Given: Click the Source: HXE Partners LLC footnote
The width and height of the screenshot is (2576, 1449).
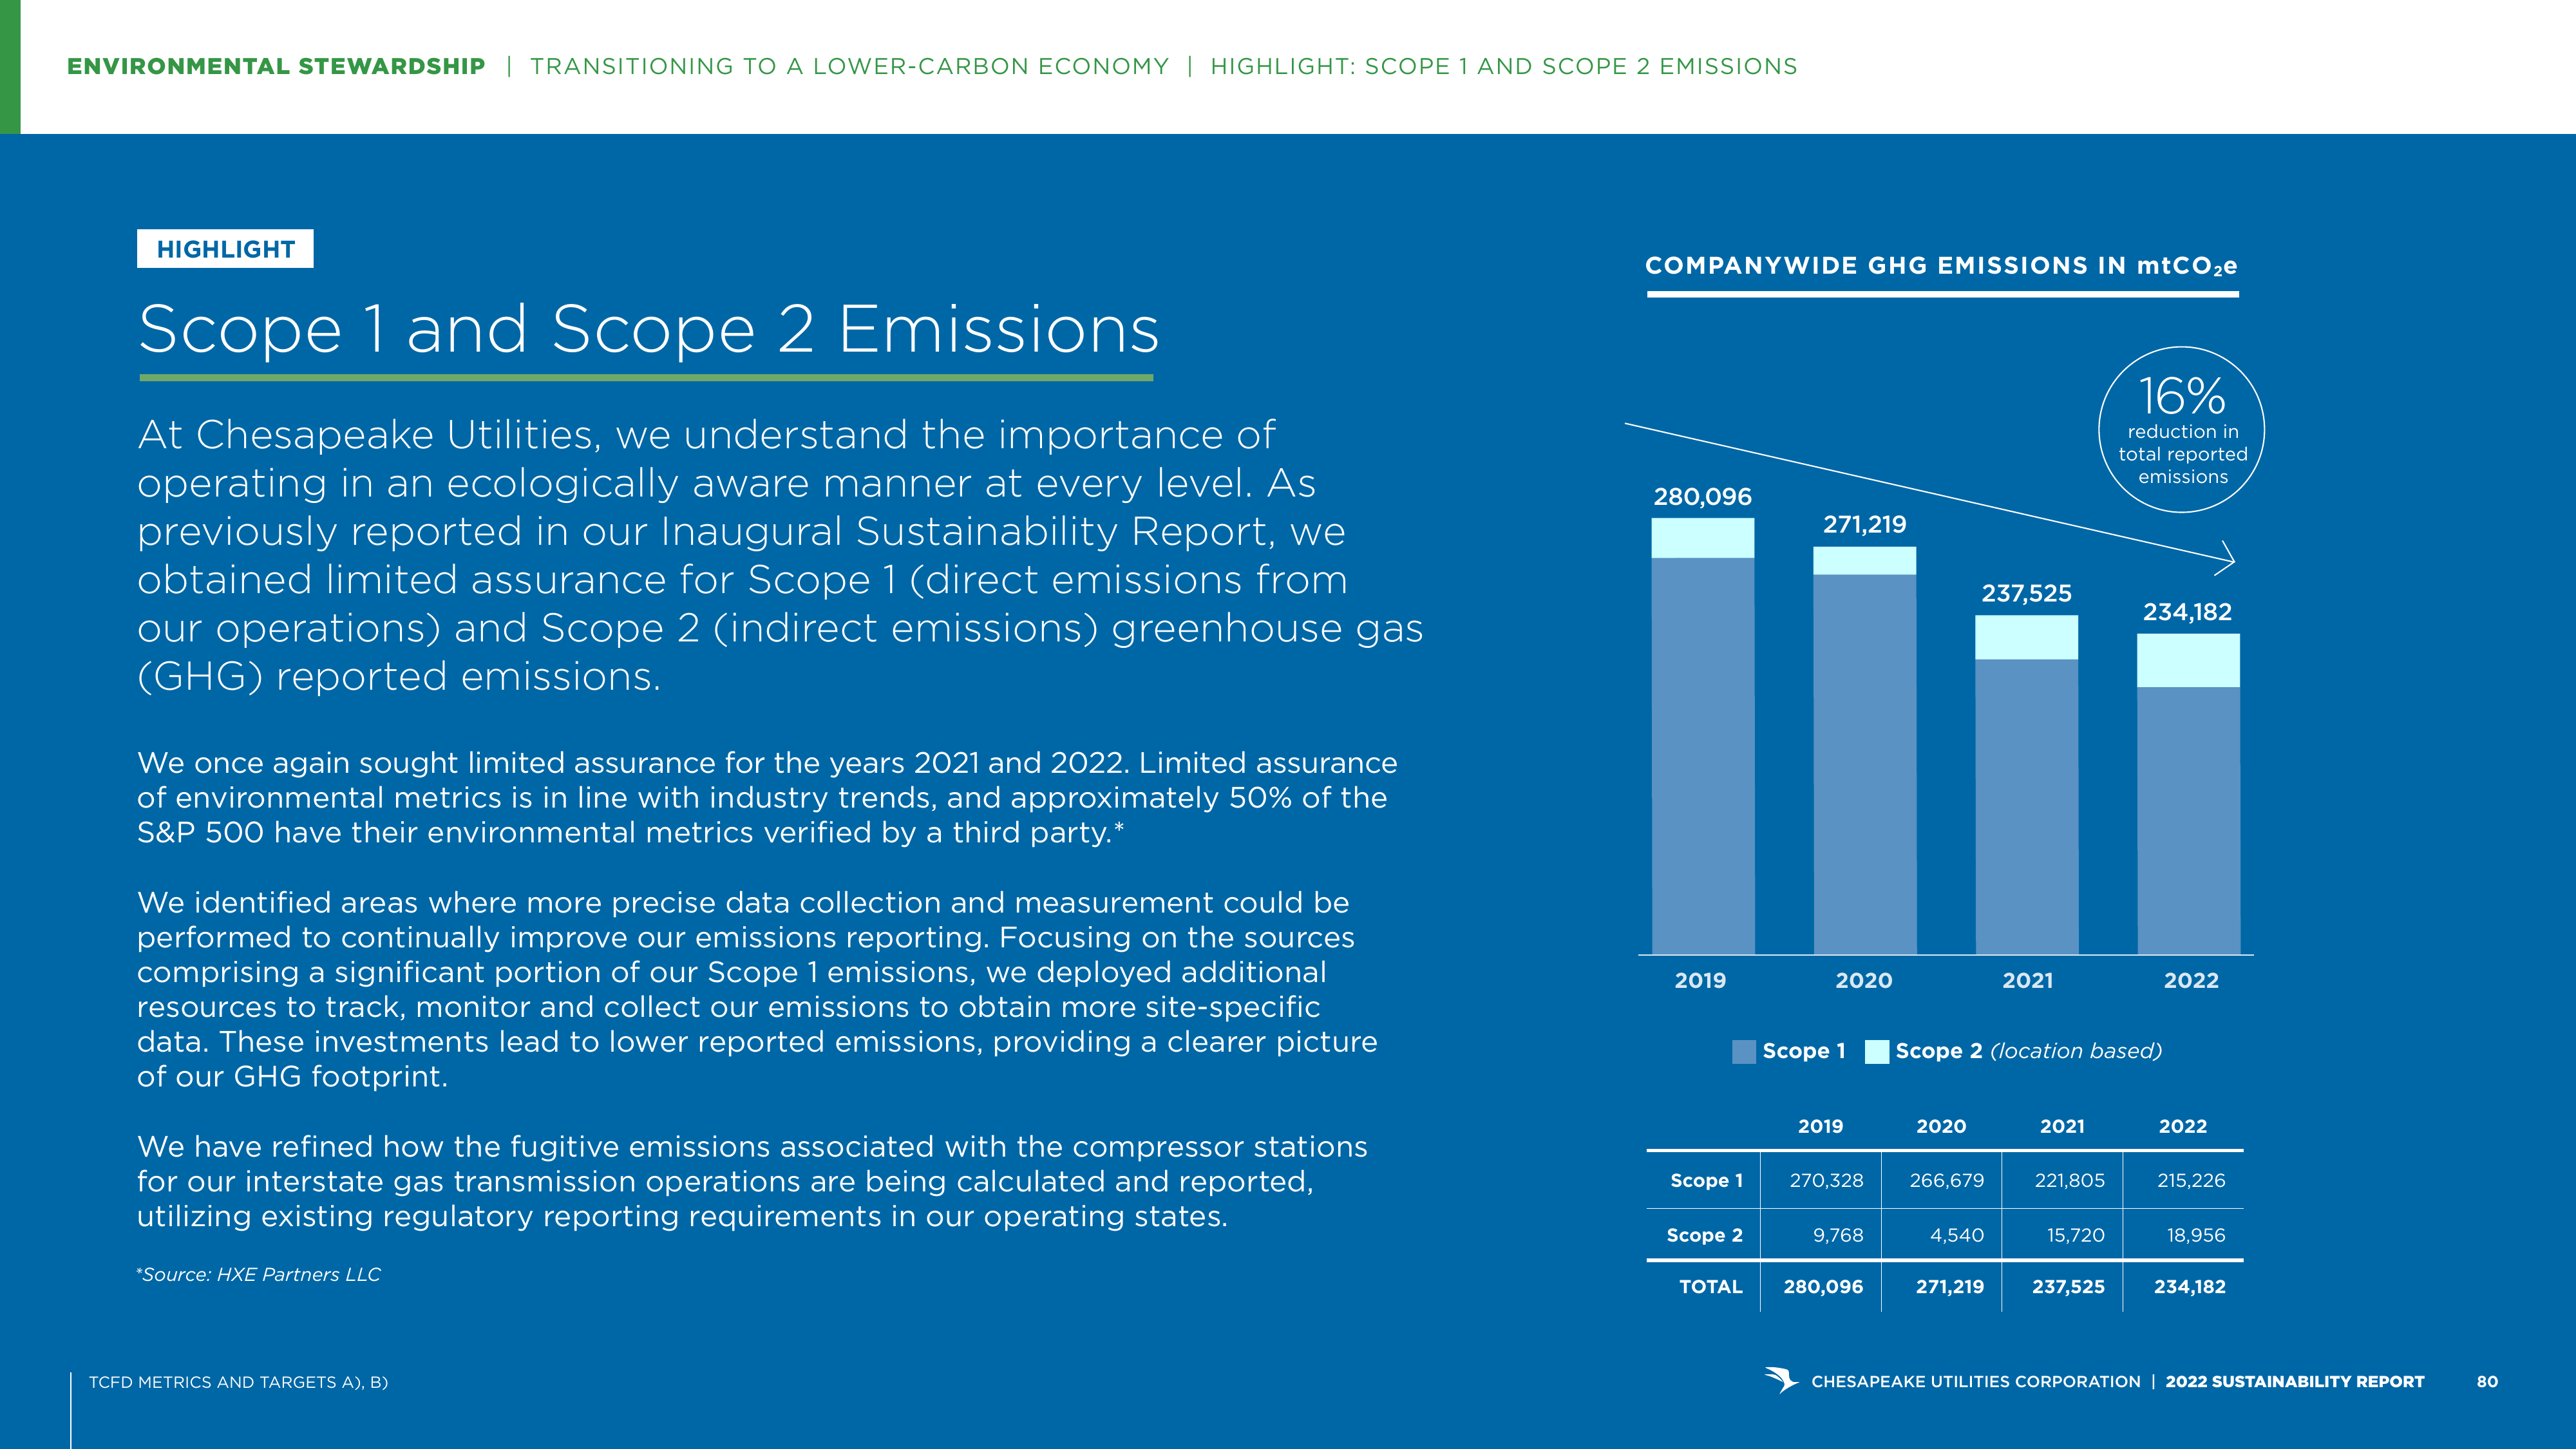Looking at the screenshot, I should [258, 1275].
